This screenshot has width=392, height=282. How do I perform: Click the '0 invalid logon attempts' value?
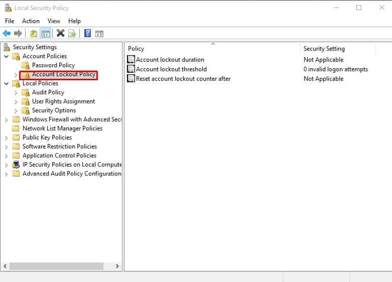pyautogui.click(x=336, y=69)
